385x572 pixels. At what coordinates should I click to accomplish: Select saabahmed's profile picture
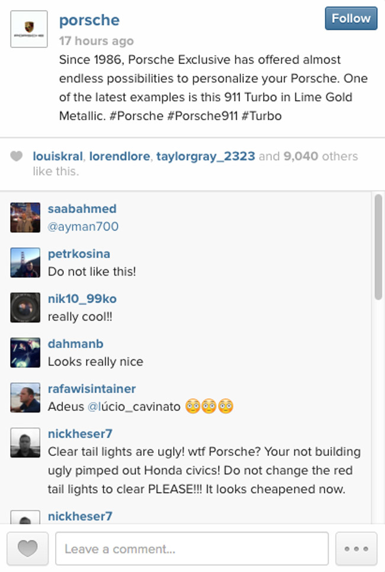click(x=25, y=218)
